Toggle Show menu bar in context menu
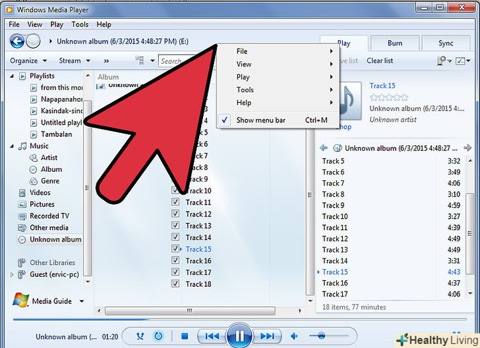 coord(278,120)
